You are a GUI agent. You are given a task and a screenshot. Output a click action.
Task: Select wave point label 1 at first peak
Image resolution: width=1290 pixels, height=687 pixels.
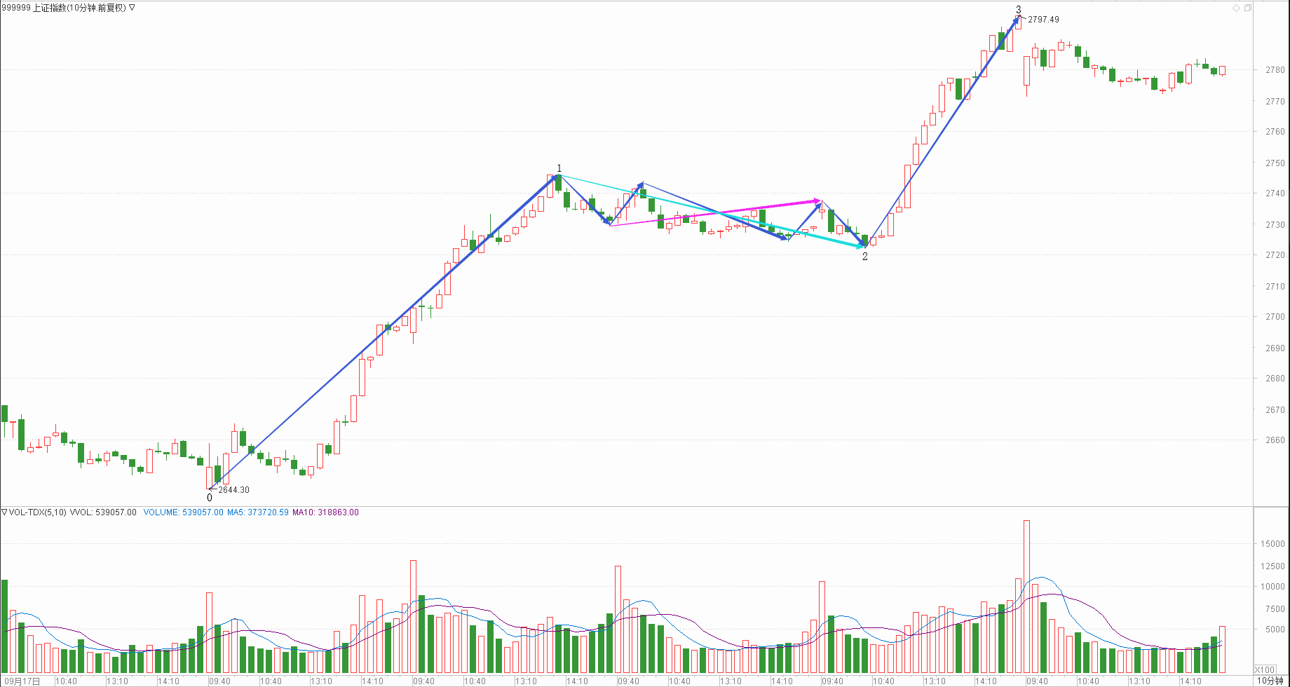559,168
